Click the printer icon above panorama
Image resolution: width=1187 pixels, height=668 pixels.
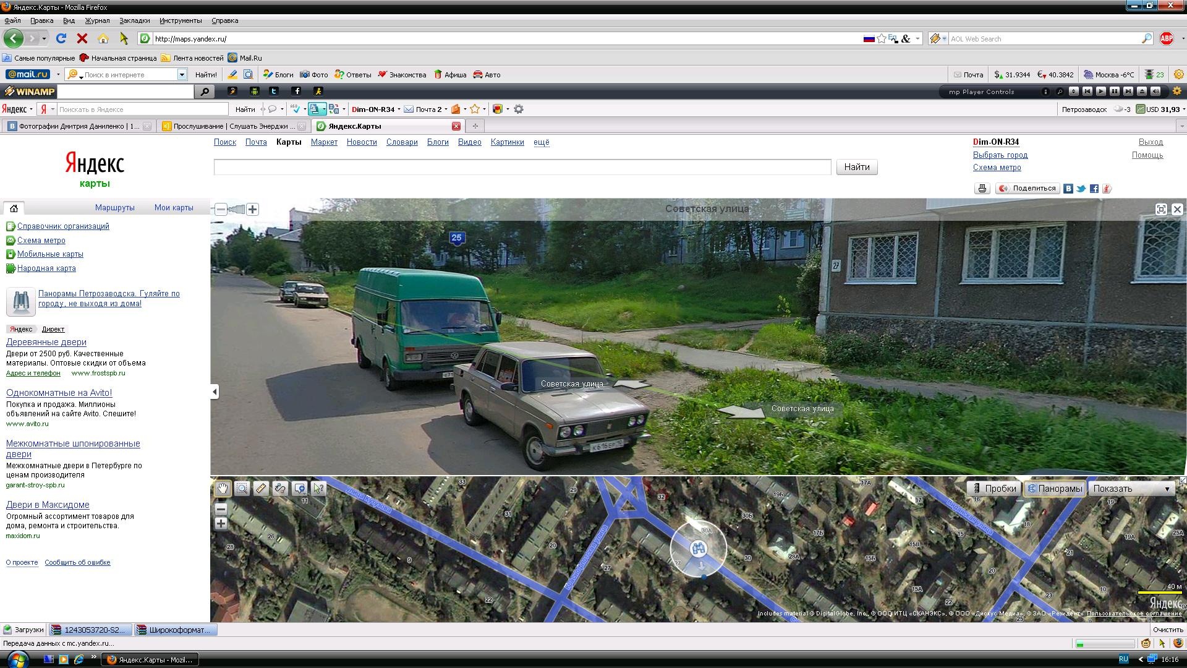tap(982, 189)
